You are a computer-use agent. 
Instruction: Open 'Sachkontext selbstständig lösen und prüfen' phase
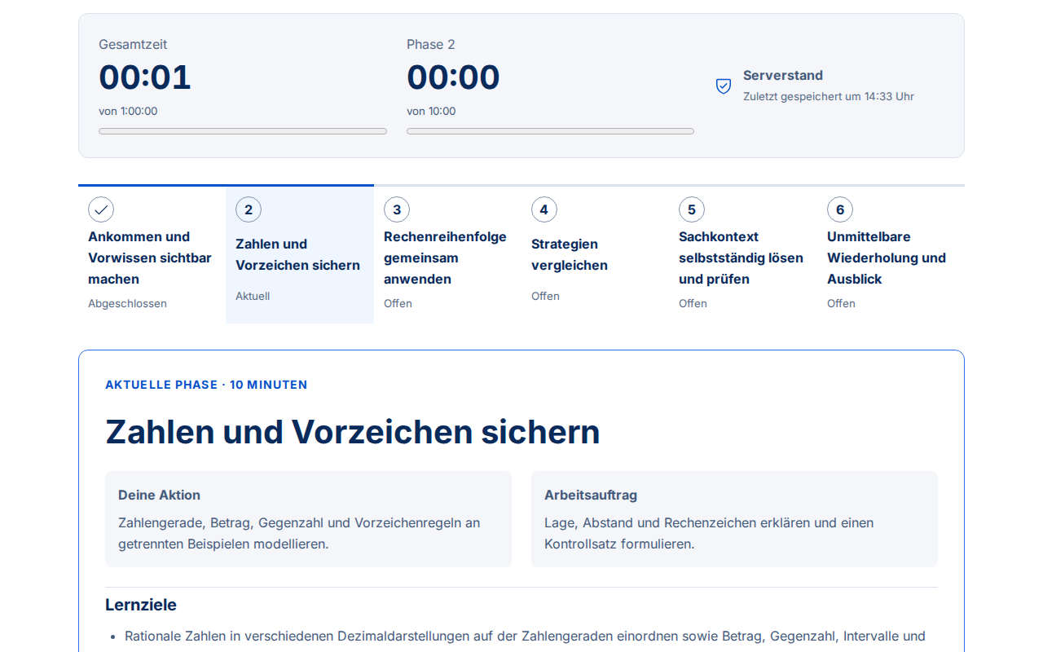click(x=743, y=254)
